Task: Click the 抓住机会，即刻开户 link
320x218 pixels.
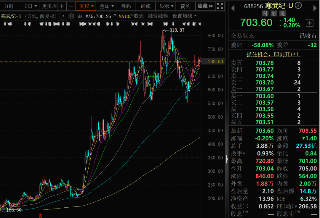Action: point(273,54)
